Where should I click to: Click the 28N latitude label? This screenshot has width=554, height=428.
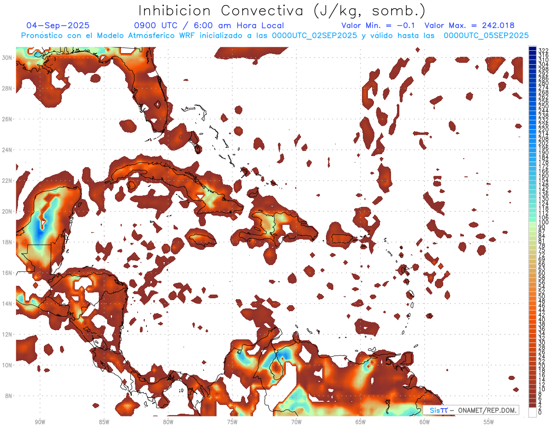[8, 88]
